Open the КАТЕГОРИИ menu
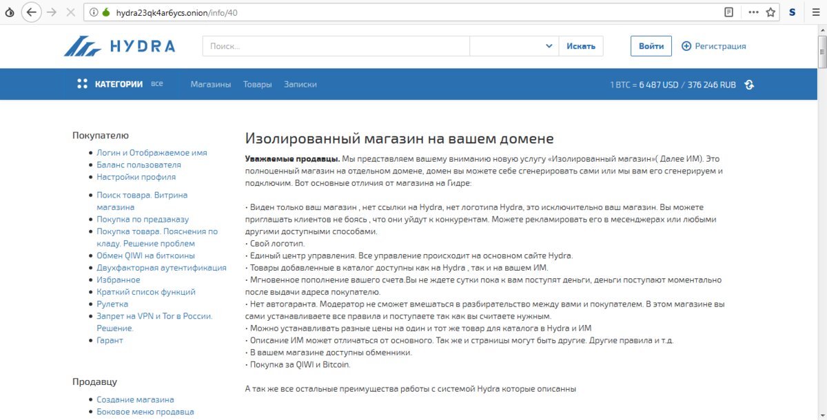 point(119,84)
